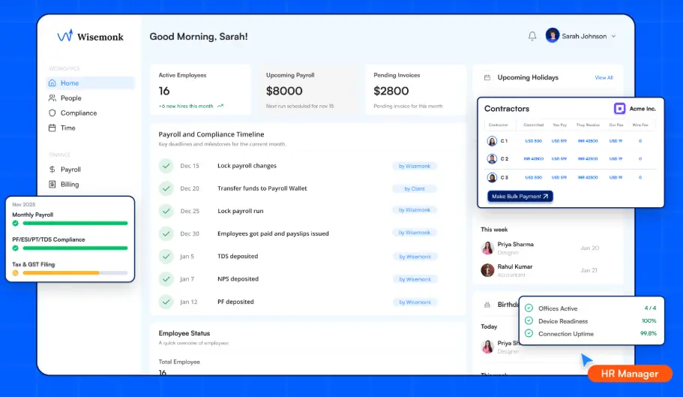Click Sarah Johnson's profile avatar
Image resolution: width=683 pixels, height=397 pixels.
click(x=553, y=36)
